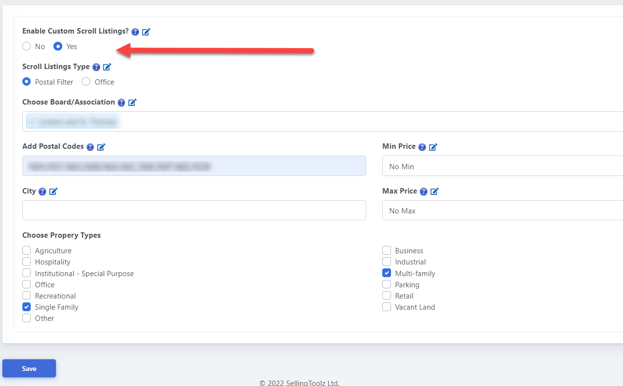Enable the Vacant Land checkbox
The height and width of the screenshot is (386, 623).
click(387, 307)
